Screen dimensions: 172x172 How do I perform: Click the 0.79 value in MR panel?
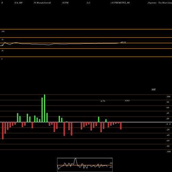click(x=103, y=101)
